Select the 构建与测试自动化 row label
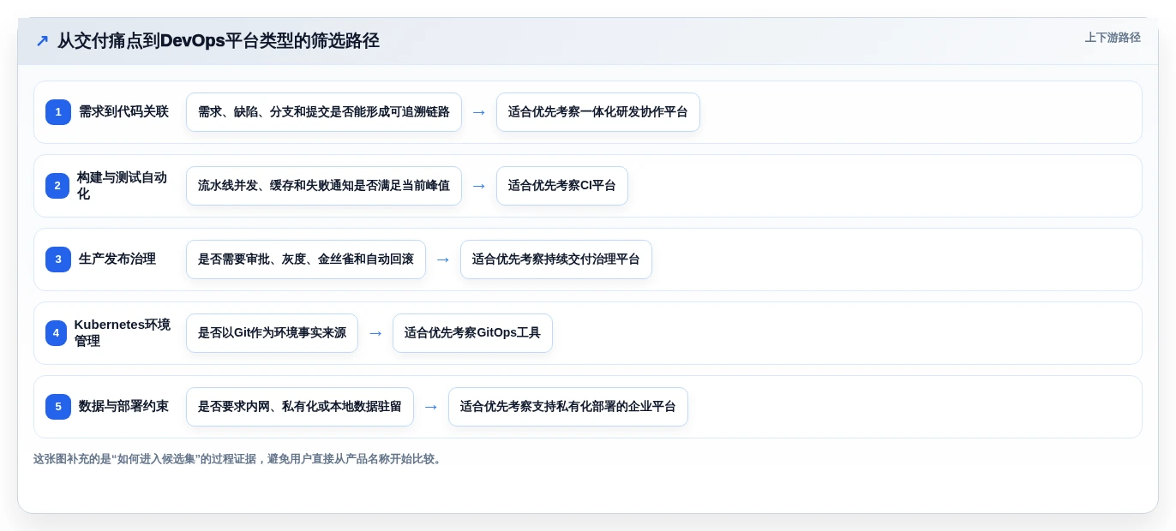This screenshot has height=531, width=1176. (123, 186)
